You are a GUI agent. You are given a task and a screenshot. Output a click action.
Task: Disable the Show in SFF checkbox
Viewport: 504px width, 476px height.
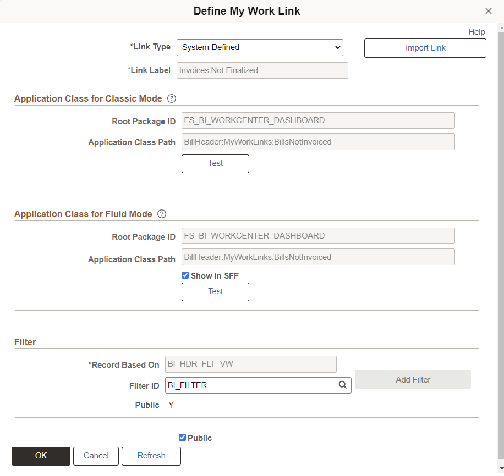(x=185, y=275)
